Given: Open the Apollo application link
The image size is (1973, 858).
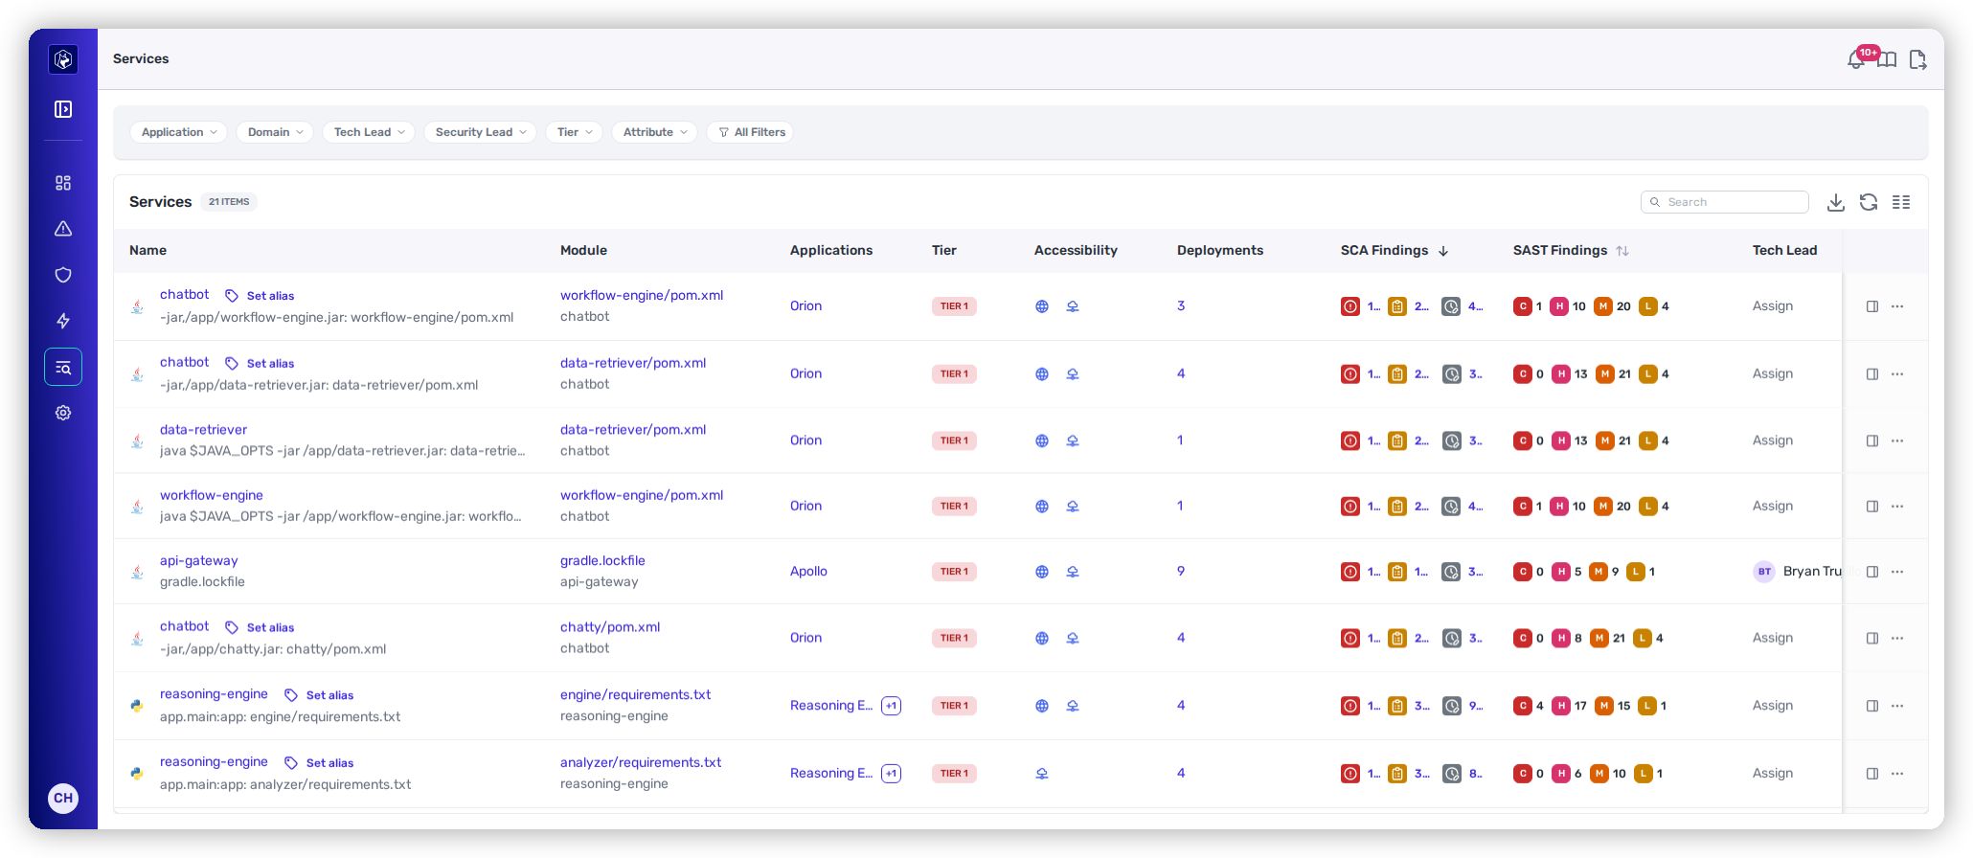Looking at the screenshot, I should (808, 572).
